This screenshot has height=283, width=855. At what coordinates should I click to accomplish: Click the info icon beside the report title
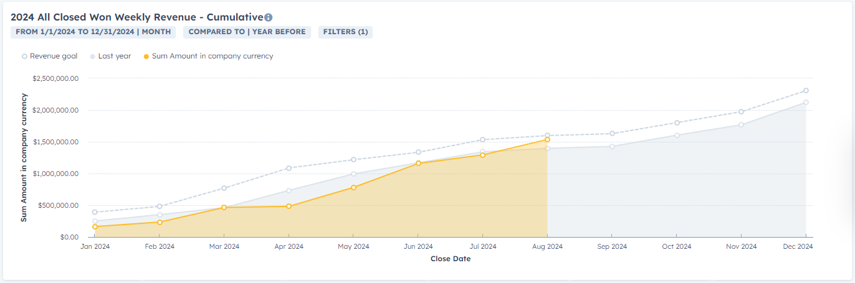[x=268, y=17]
